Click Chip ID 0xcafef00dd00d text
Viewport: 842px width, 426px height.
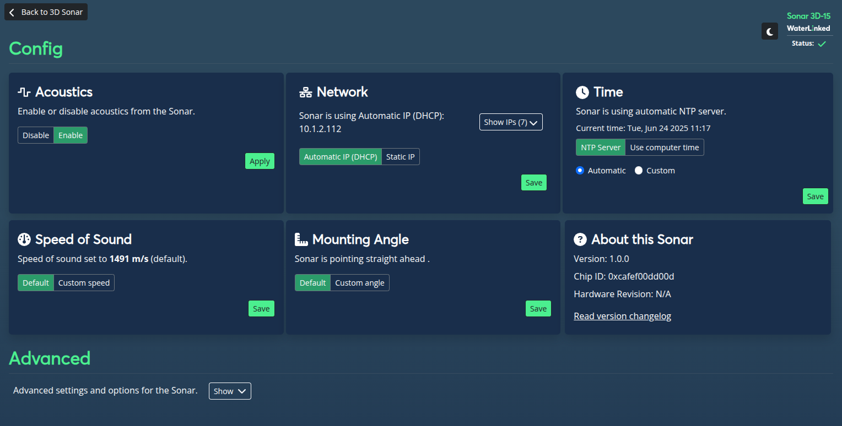click(x=624, y=276)
